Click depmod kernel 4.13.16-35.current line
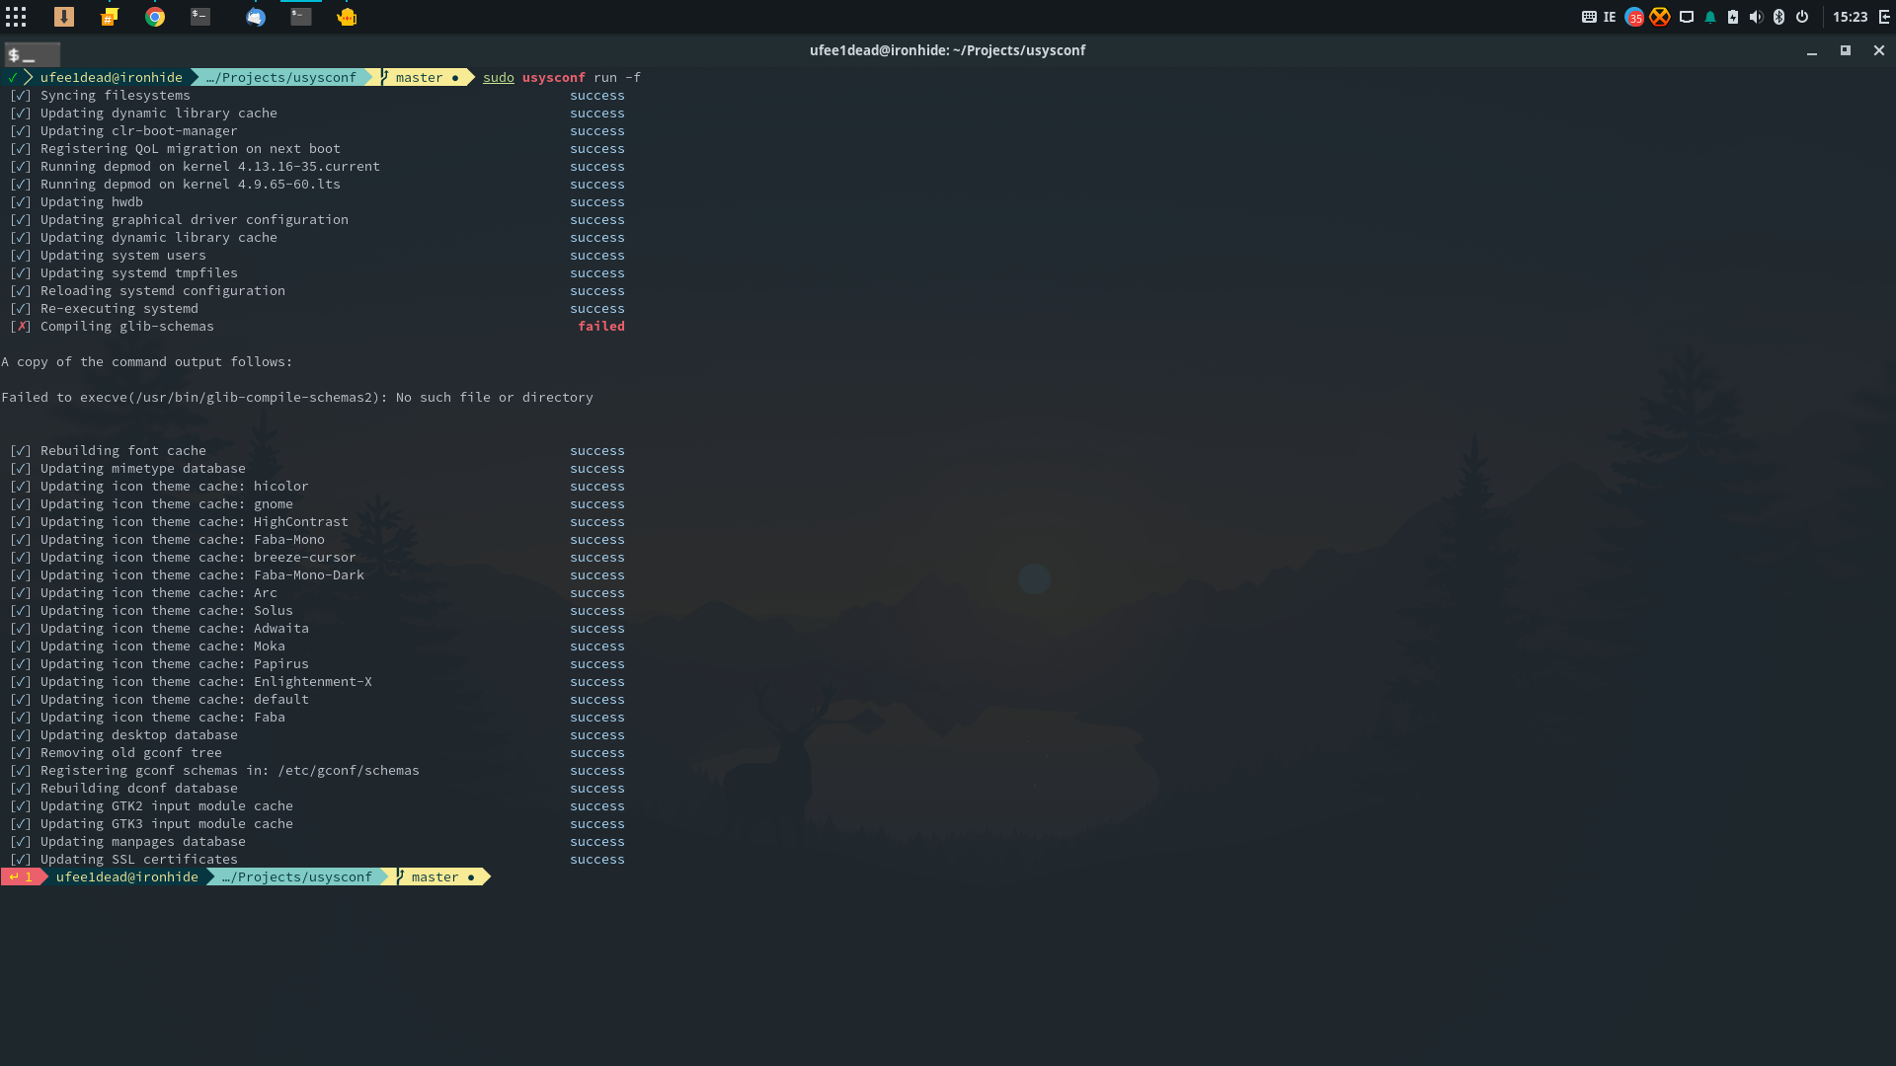1896x1066 pixels. 210,166
